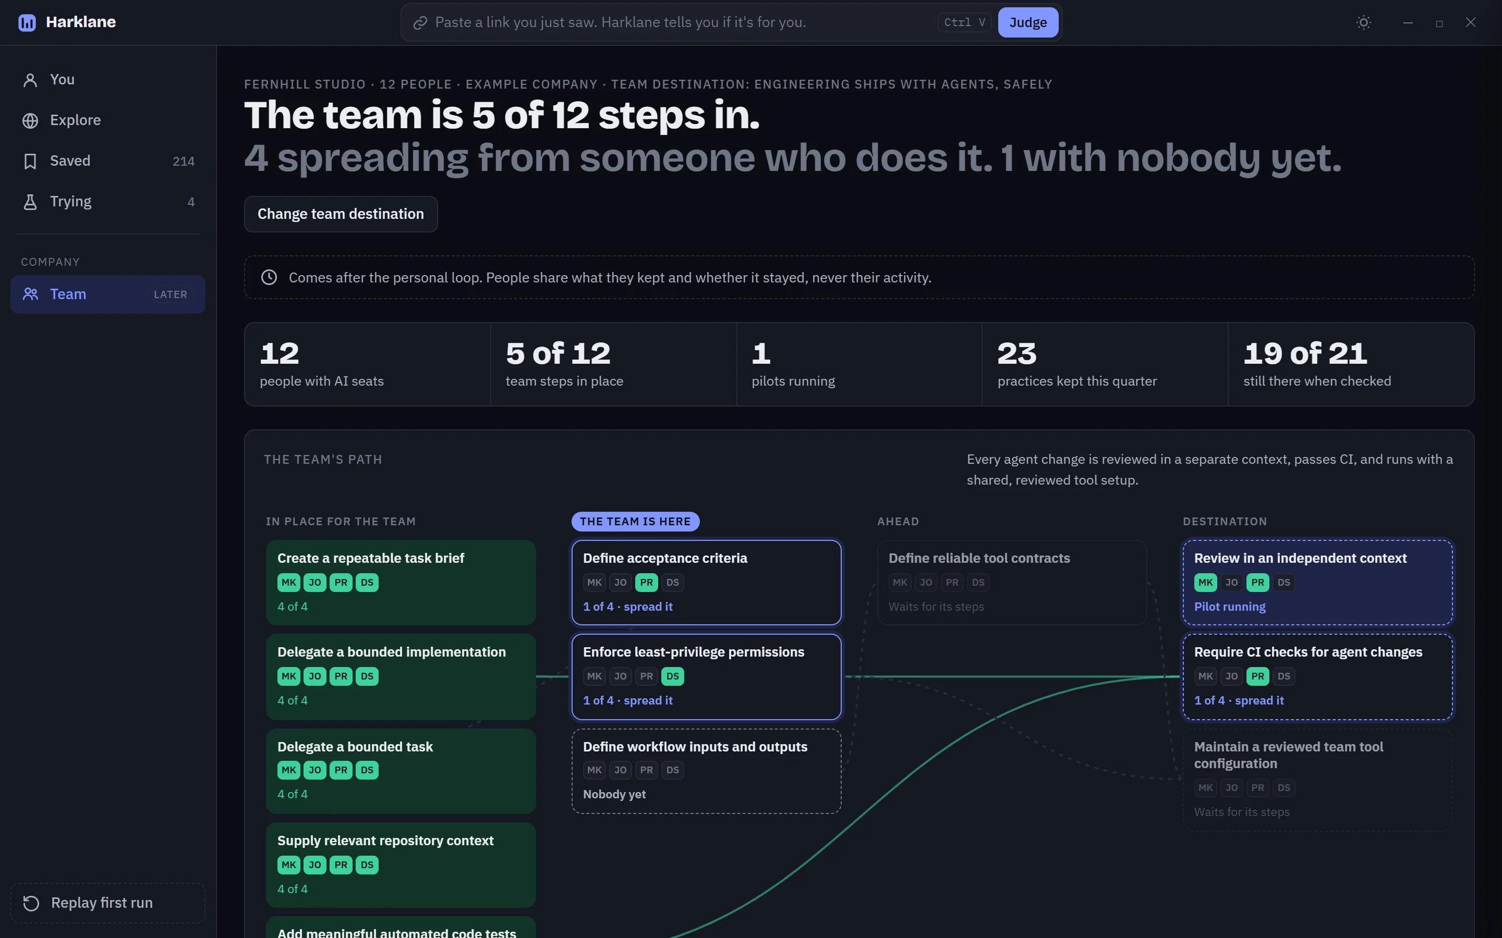1502x938 pixels.
Task: Open Define workflow inputs and outputs card
Action: click(706, 771)
